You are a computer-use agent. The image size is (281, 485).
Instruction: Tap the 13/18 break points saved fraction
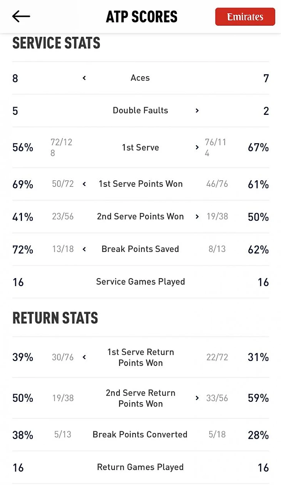point(63,250)
